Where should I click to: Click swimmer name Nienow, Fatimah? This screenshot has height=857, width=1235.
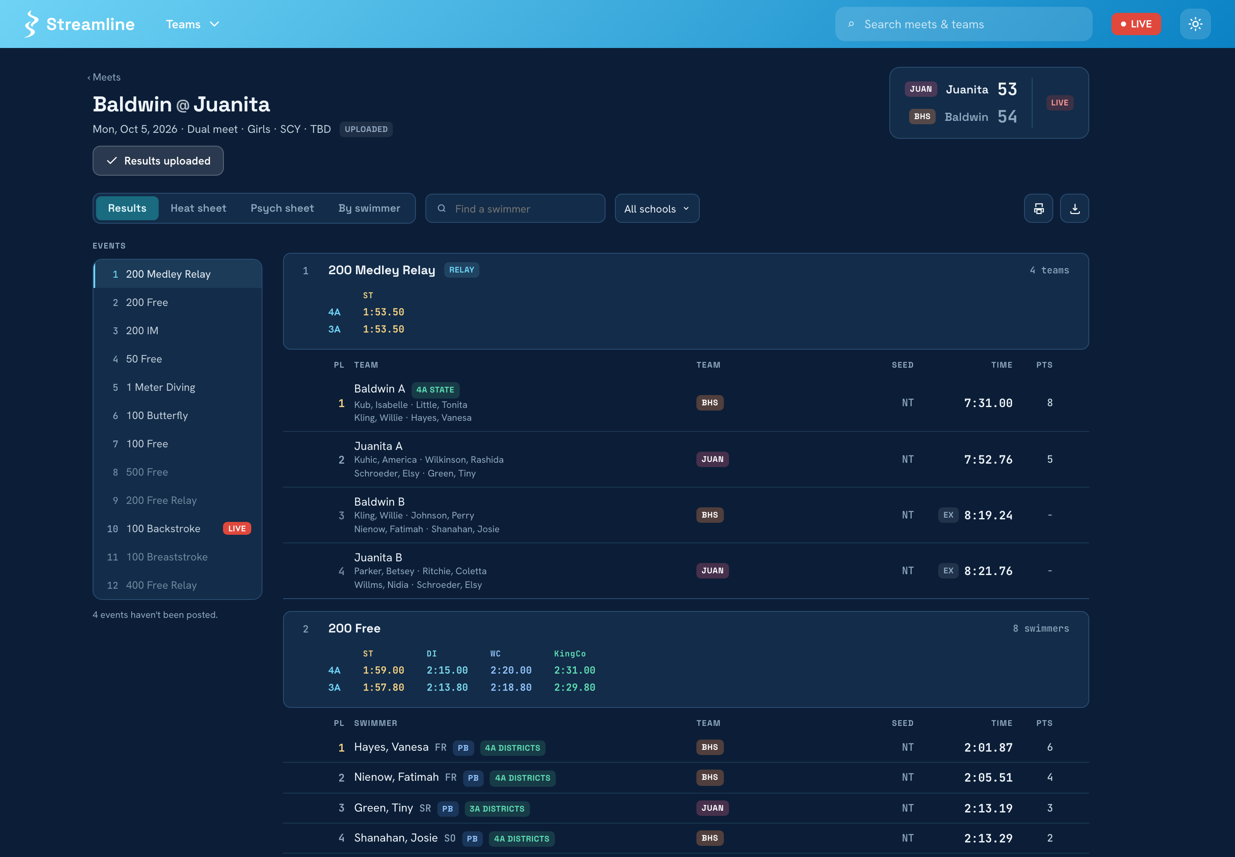pyautogui.click(x=396, y=778)
